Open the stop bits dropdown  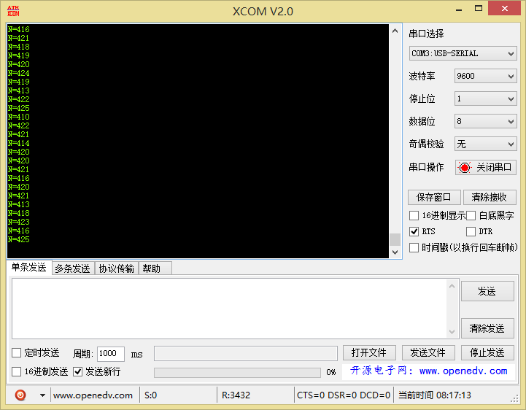click(x=485, y=98)
